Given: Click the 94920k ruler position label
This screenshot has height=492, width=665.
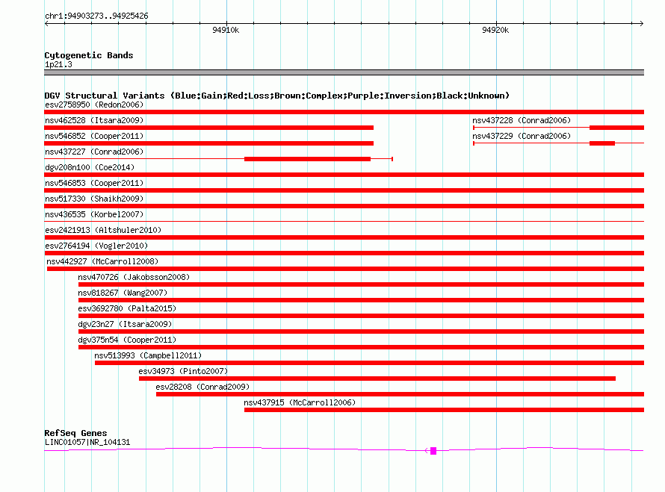Looking at the screenshot, I should point(495,30).
